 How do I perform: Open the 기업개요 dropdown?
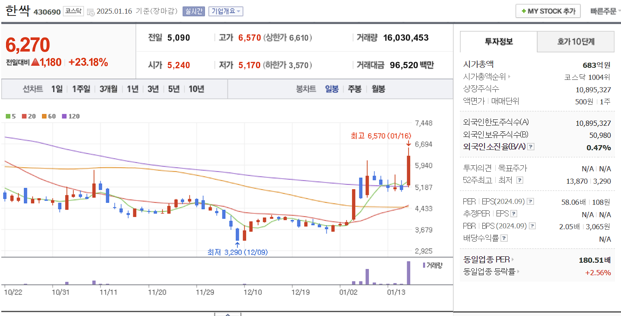tap(226, 11)
